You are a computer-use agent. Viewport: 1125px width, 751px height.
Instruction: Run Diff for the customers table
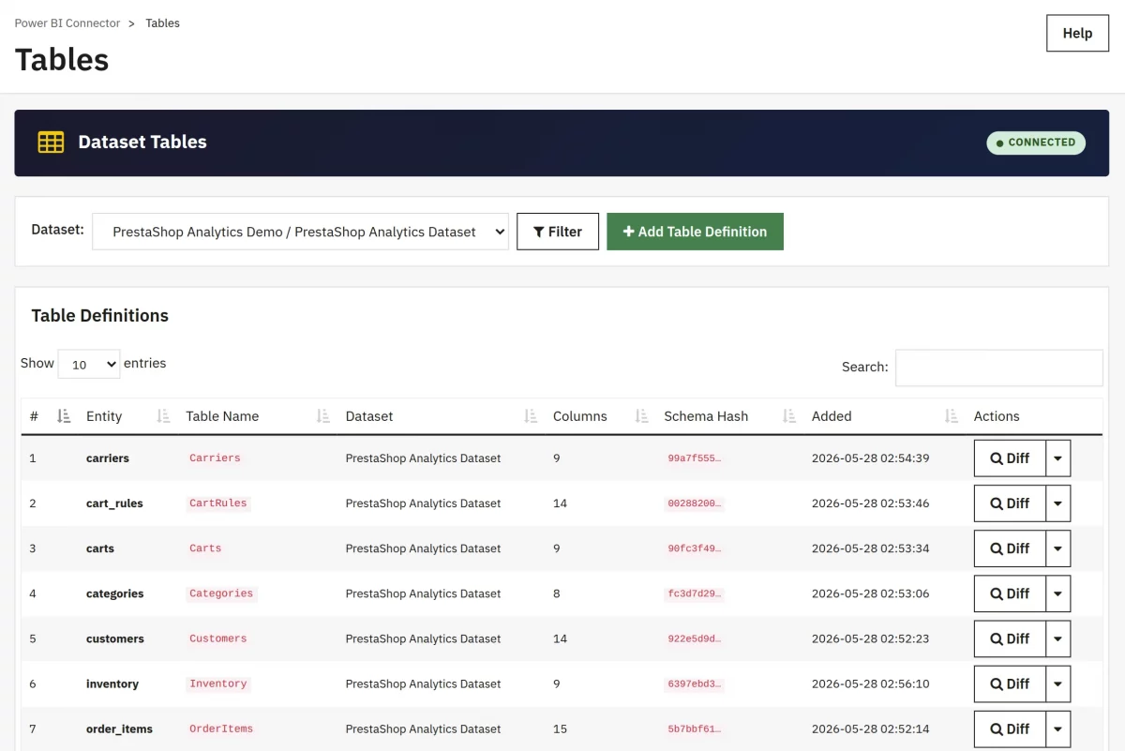tap(1010, 638)
